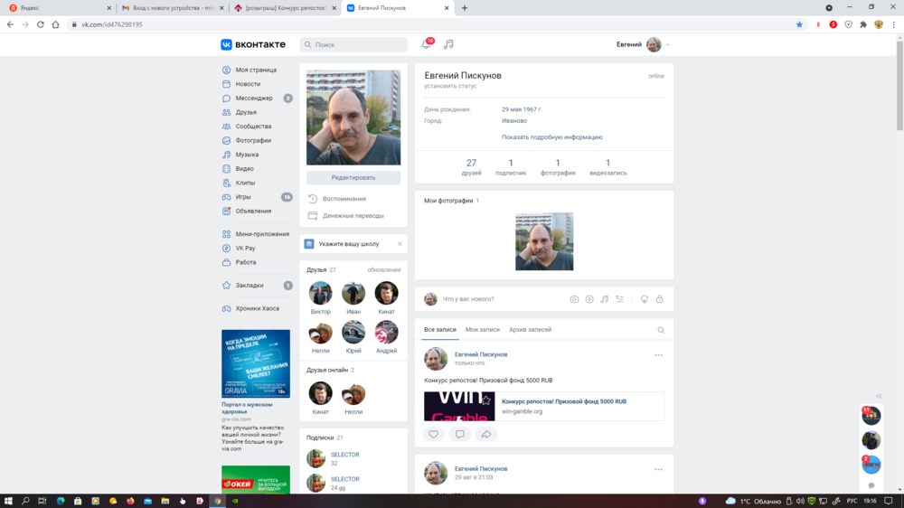The height and width of the screenshot is (508, 904).
Task: Attach a photo using the camera icon
Action: (x=574, y=299)
